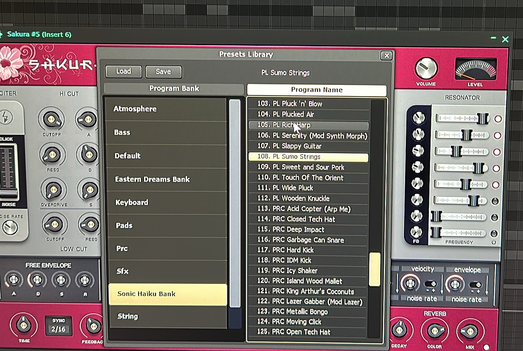Select preset 105. PL Rich Harp
Screen dimensions: 523x351
(309, 125)
